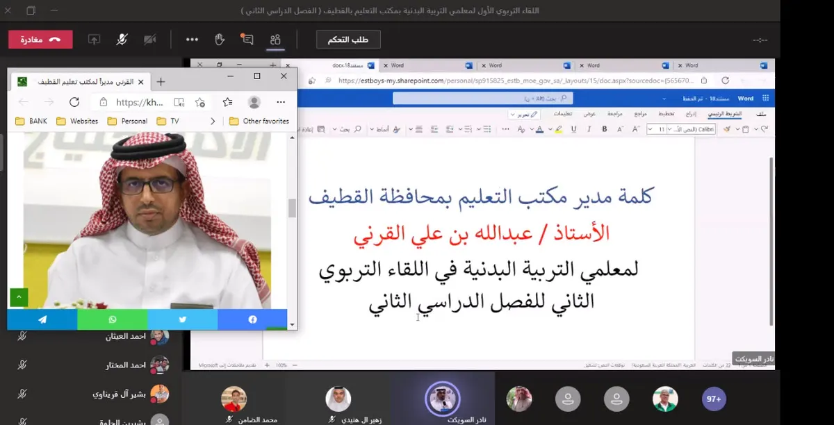The width and height of the screenshot is (834, 425).
Task: Close the القرني مديراً Edge tab
Action: coord(140,82)
